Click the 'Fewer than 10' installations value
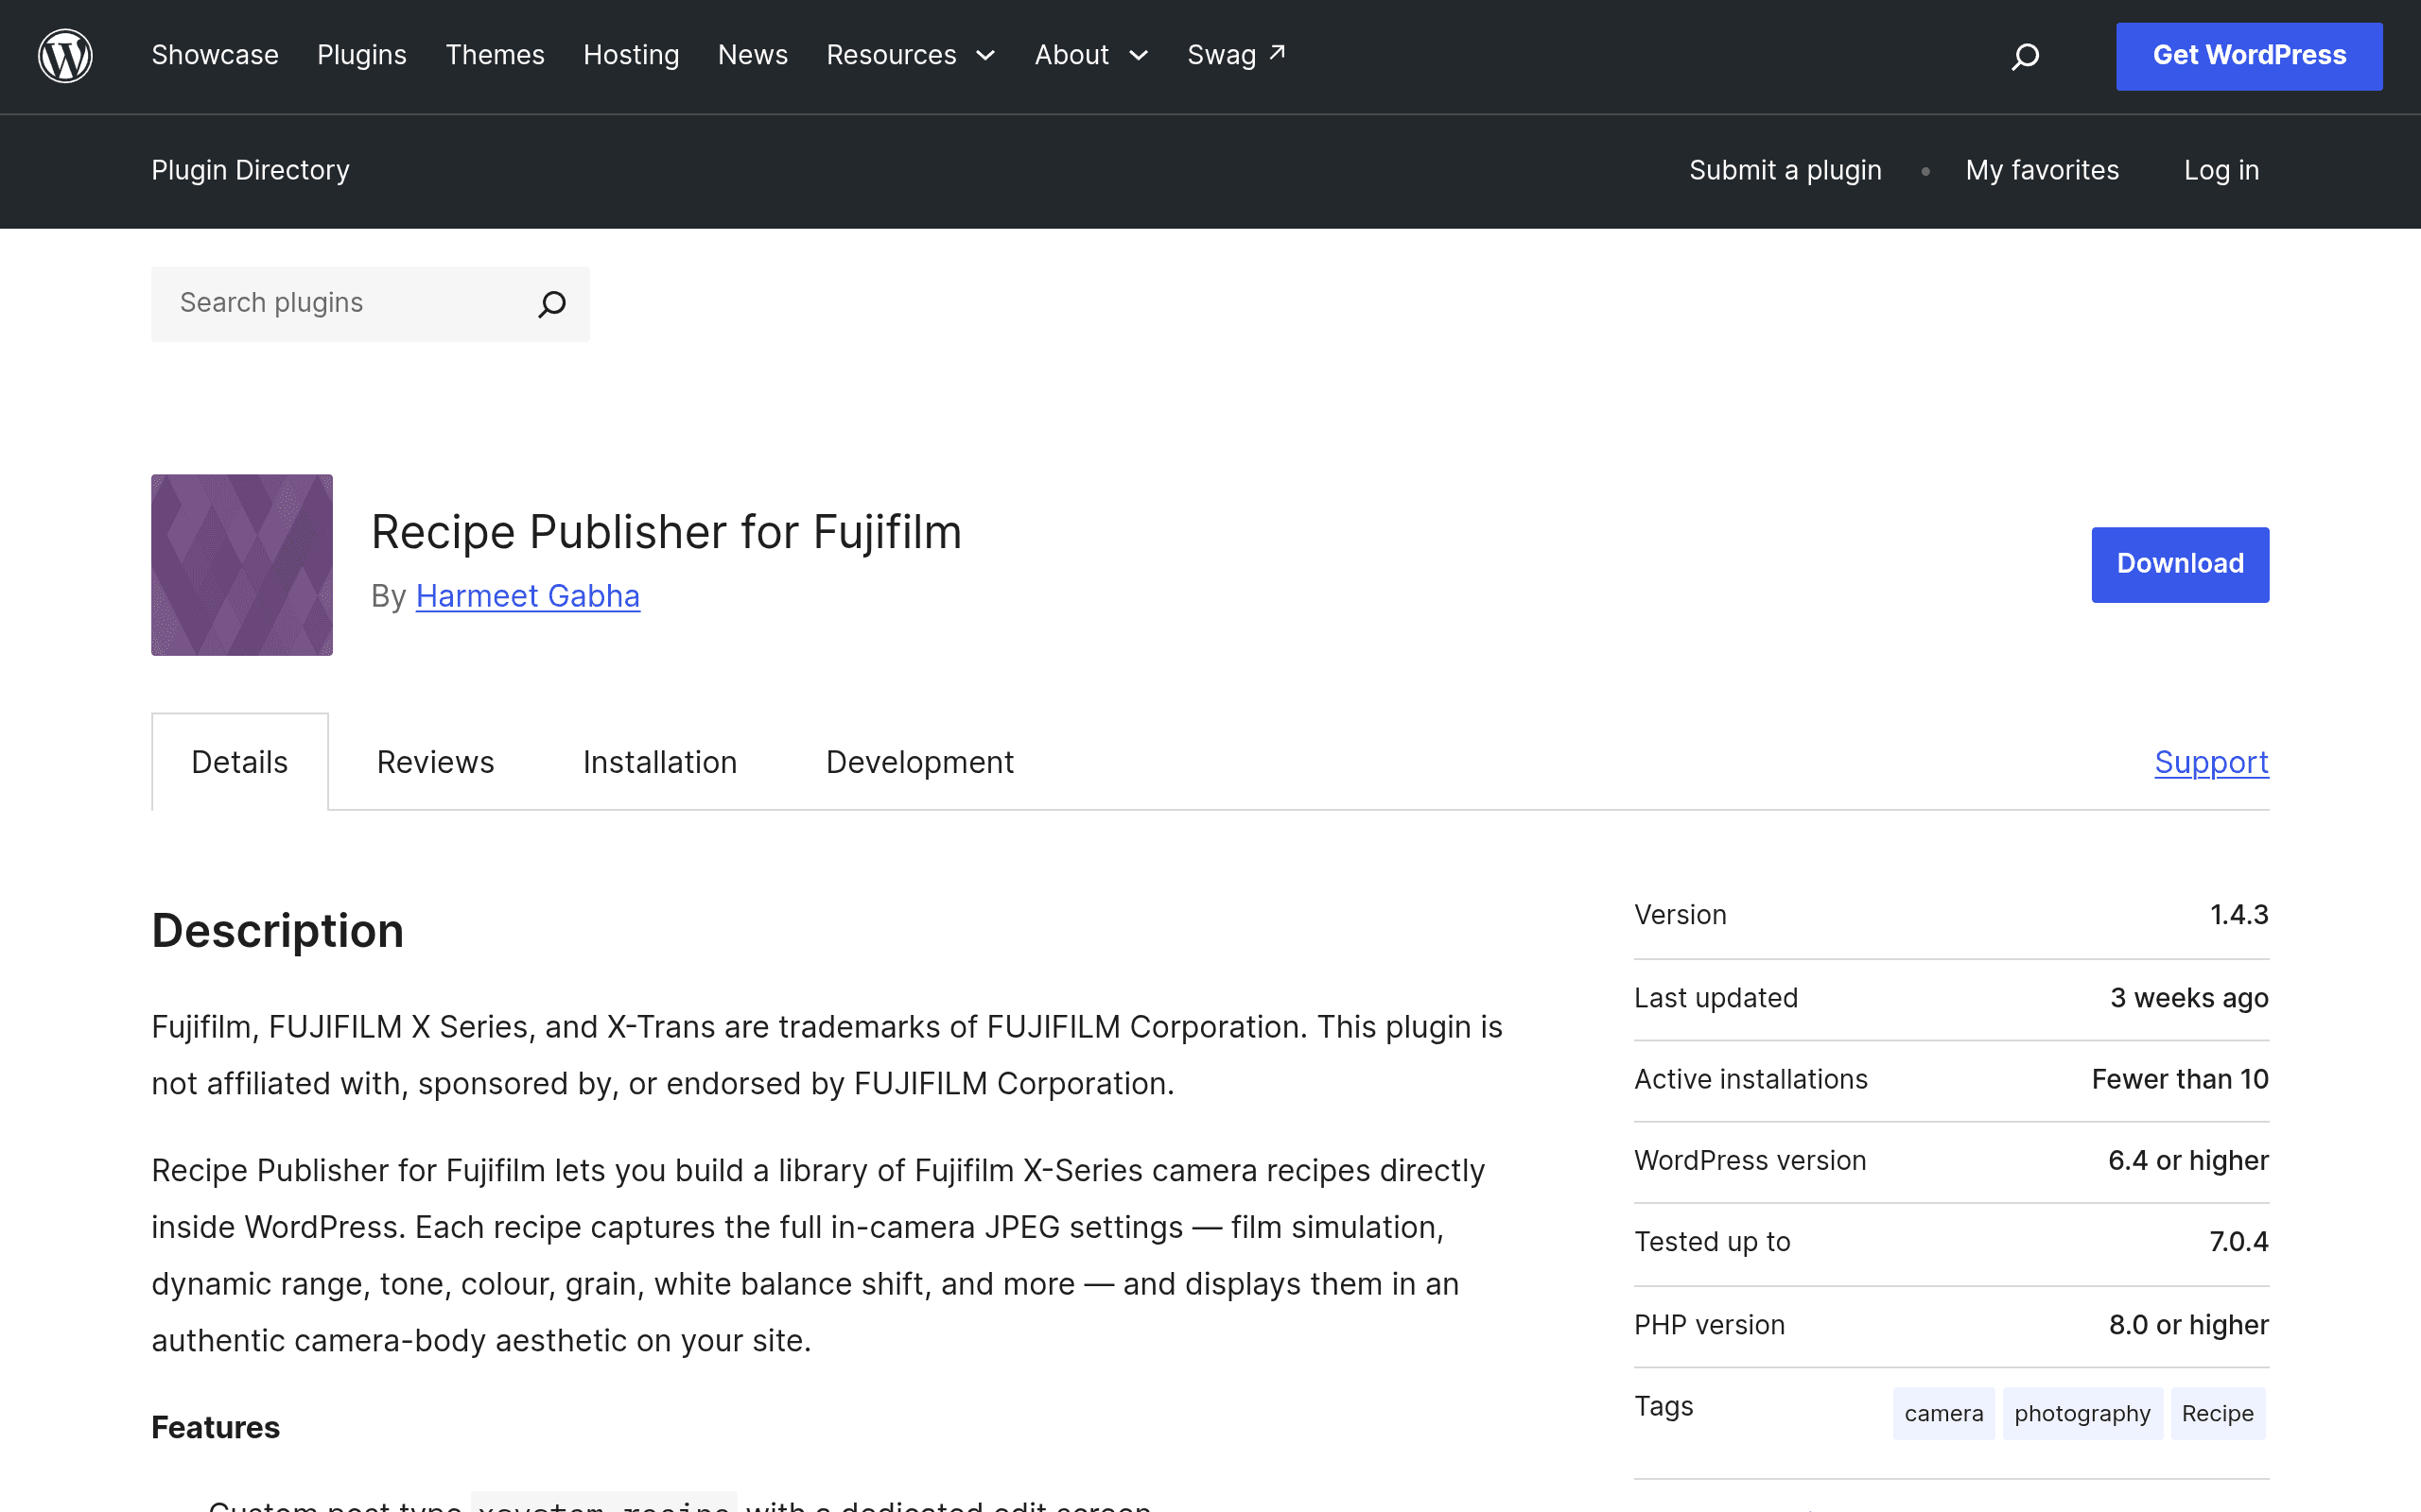Screen dimensions: 2421x1512 [x=2180, y=1079]
